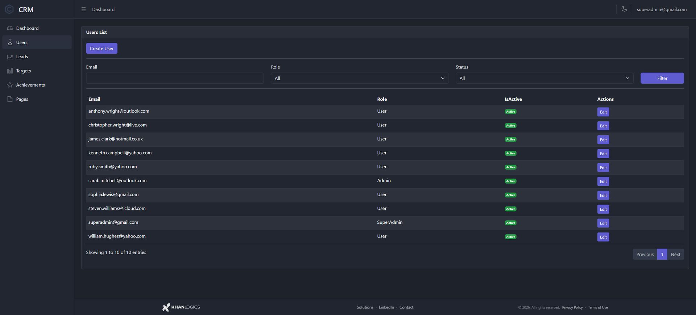Viewport: 696px width, 315px height.
Task: Open the Contact footer link
Action: tap(406, 307)
